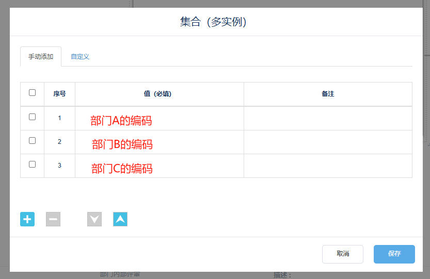Click sequence number 3 in 序号 column
This screenshot has width=430, height=279.
(x=59, y=166)
